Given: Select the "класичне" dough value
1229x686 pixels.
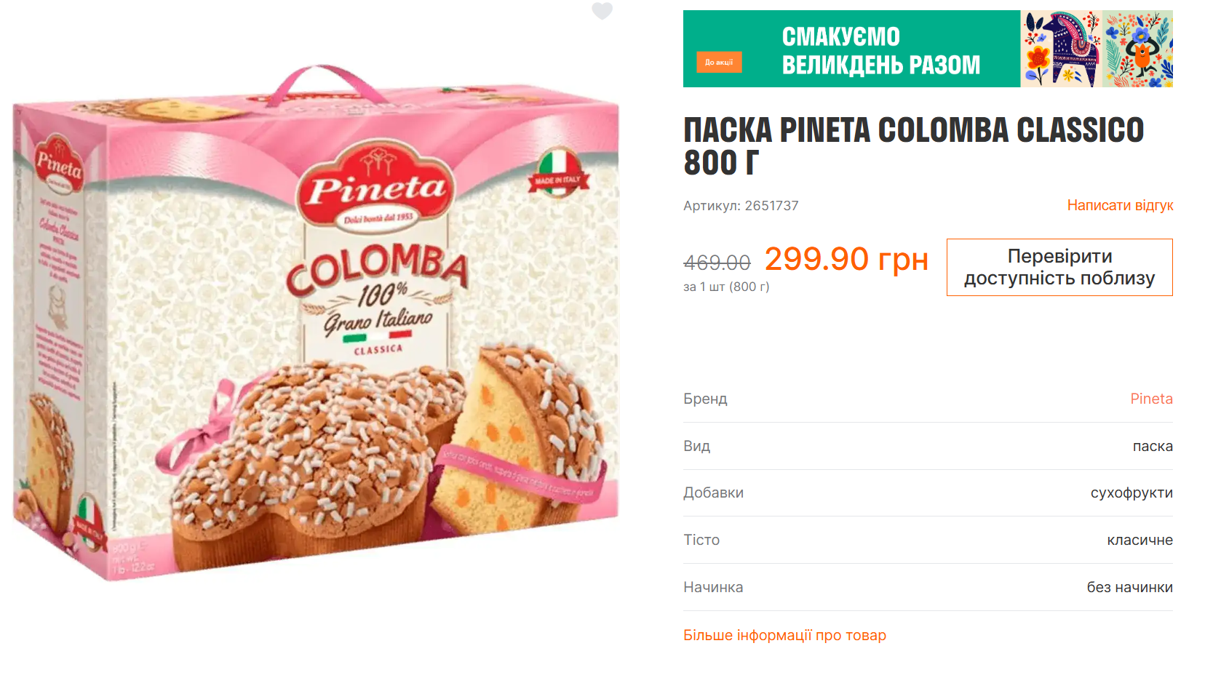Looking at the screenshot, I should (1139, 540).
